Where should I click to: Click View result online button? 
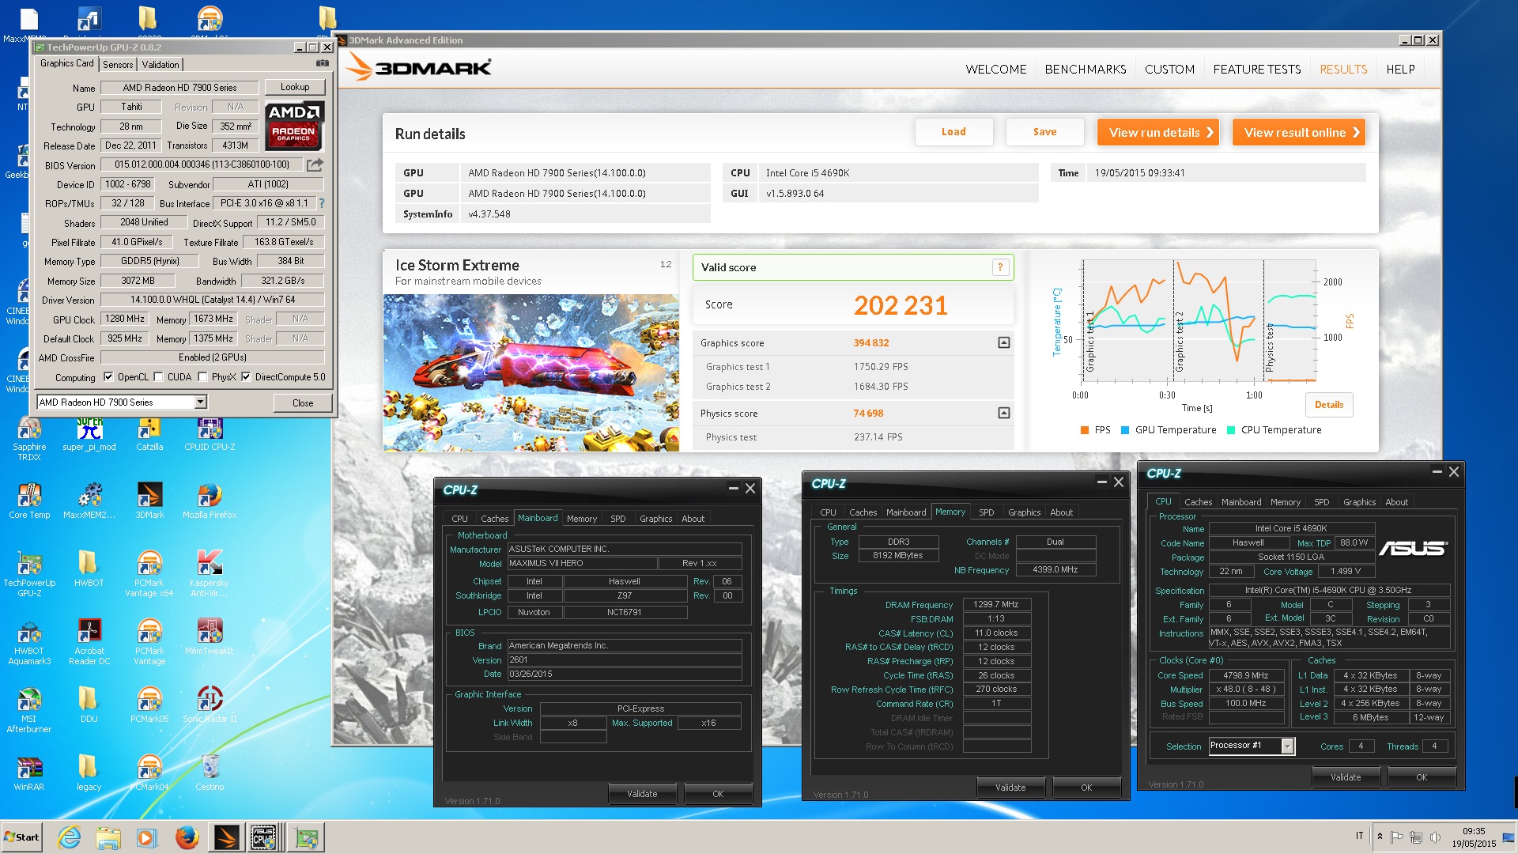point(1299,132)
